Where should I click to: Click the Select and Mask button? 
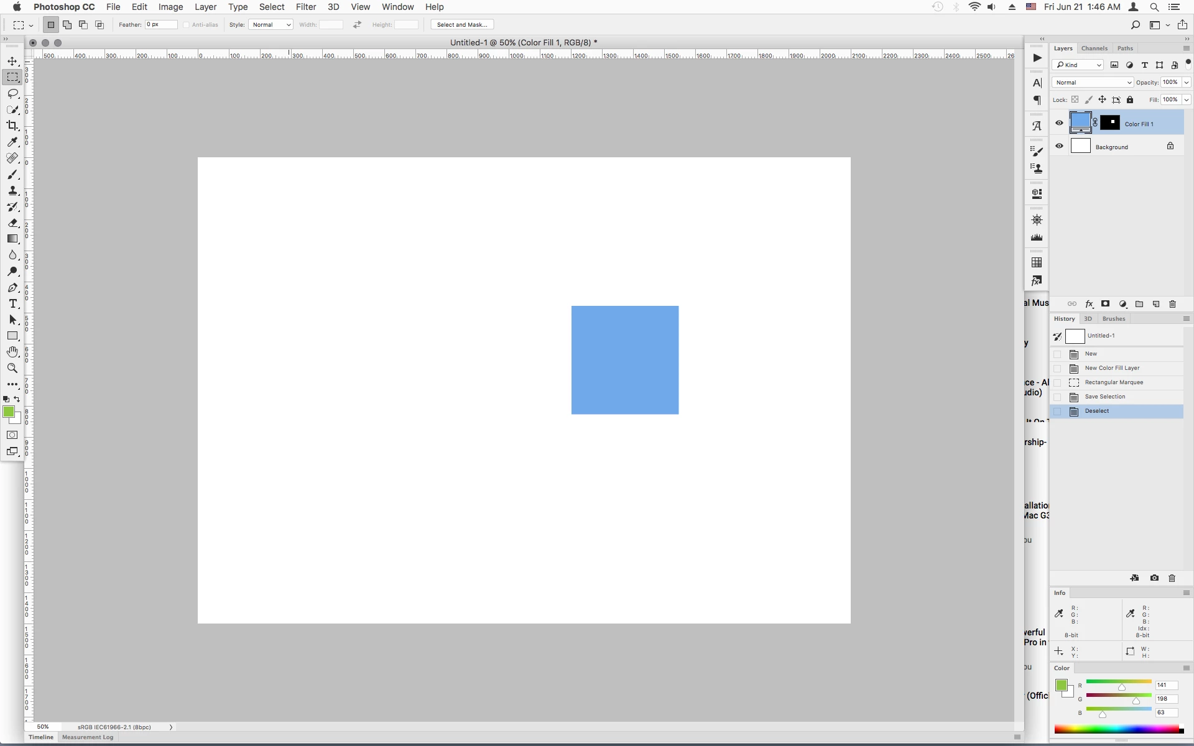coord(462,25)
